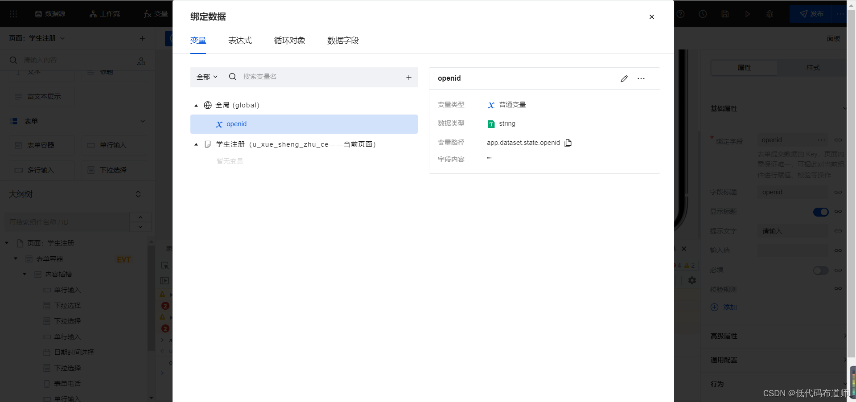This screenshot has height=402, width=856.
Task: Click the debug bug icon in top bar
Action: point(770,14)
